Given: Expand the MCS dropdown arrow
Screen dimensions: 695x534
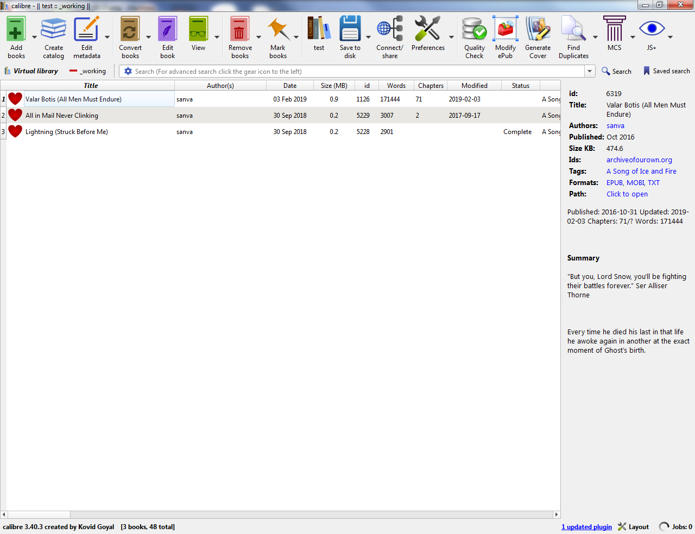Looking at the screenshot, I should point(633,37).
